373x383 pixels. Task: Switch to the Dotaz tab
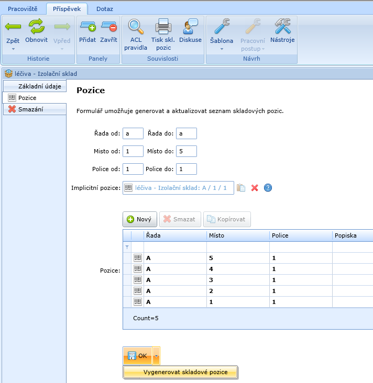tap(104, 8)
